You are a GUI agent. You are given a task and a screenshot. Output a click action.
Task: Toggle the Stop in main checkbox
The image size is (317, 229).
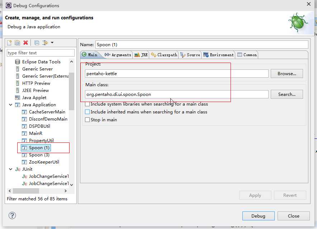point(87,120)
